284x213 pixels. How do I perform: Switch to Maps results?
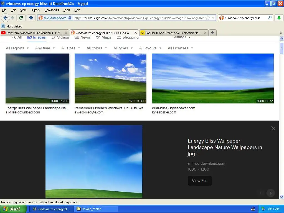[103, 37]
